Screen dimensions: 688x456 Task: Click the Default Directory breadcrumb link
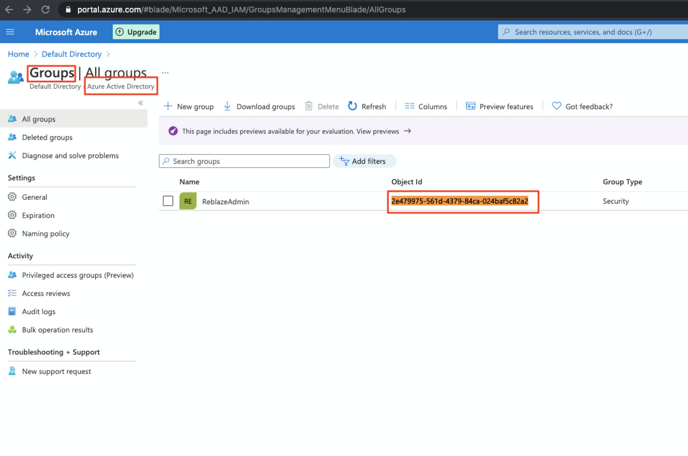coord(72,54)
